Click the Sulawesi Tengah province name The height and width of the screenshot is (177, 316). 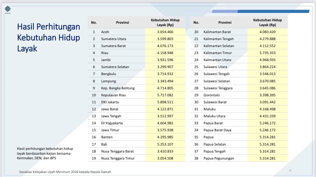click(x=217, y=74)
